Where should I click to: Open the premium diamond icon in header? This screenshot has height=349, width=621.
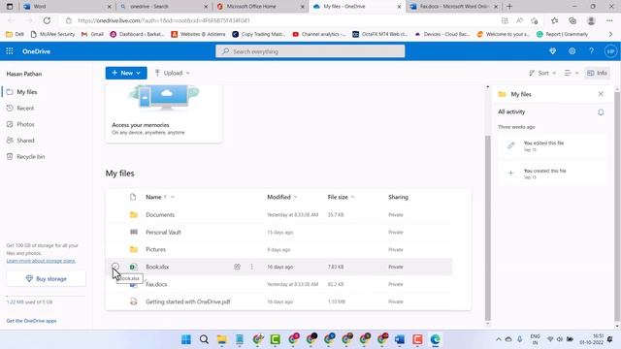552,51
